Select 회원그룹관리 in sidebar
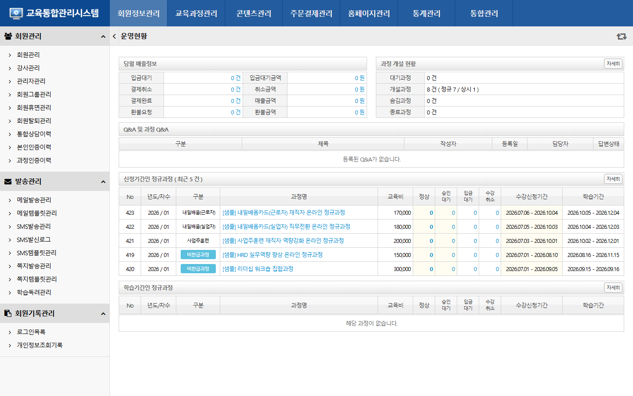Viewport: 633px width, 396px height. point(34,94)
